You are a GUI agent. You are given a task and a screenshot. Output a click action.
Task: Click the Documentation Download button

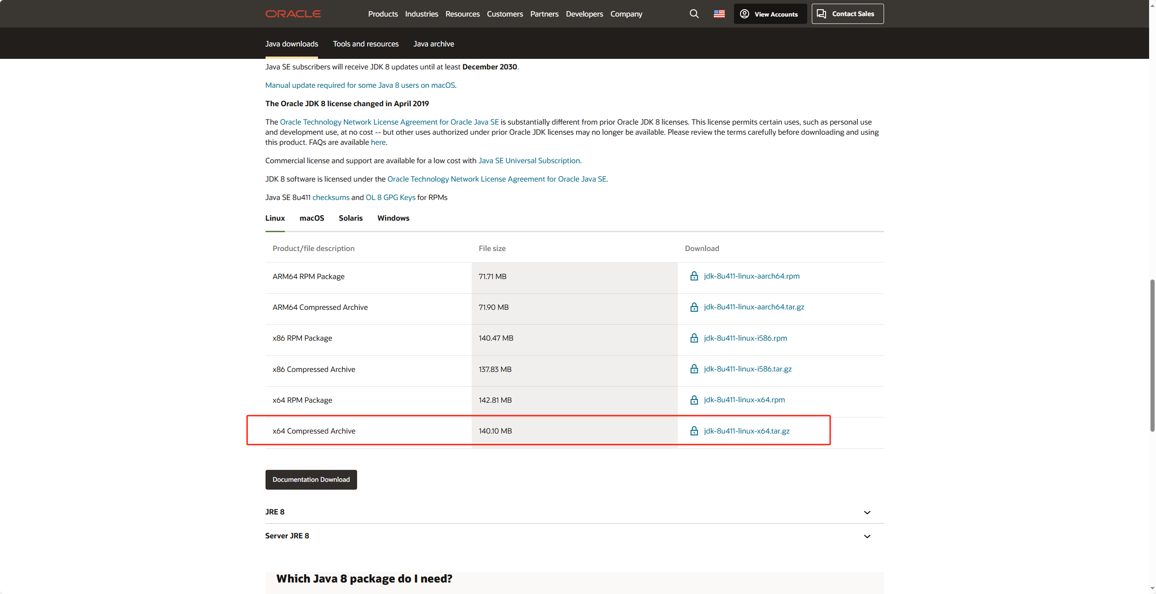(311, 480)
